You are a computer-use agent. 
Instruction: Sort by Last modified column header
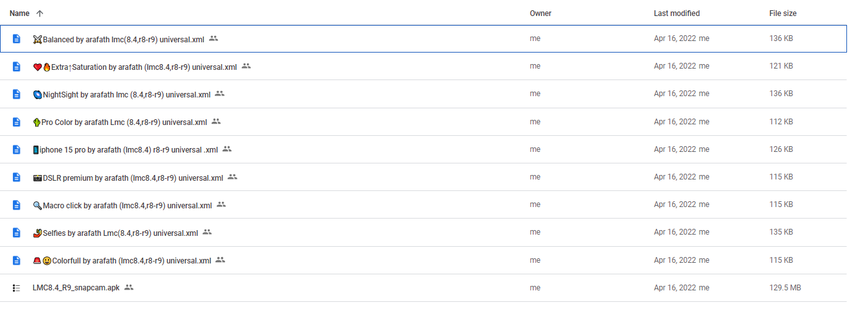(676, 13)
